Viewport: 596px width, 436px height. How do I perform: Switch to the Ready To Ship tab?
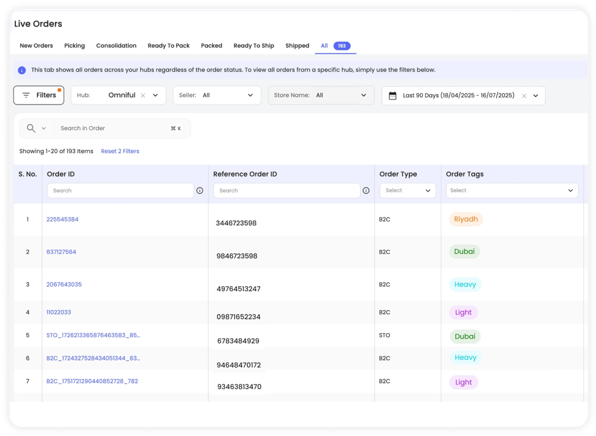253,46
